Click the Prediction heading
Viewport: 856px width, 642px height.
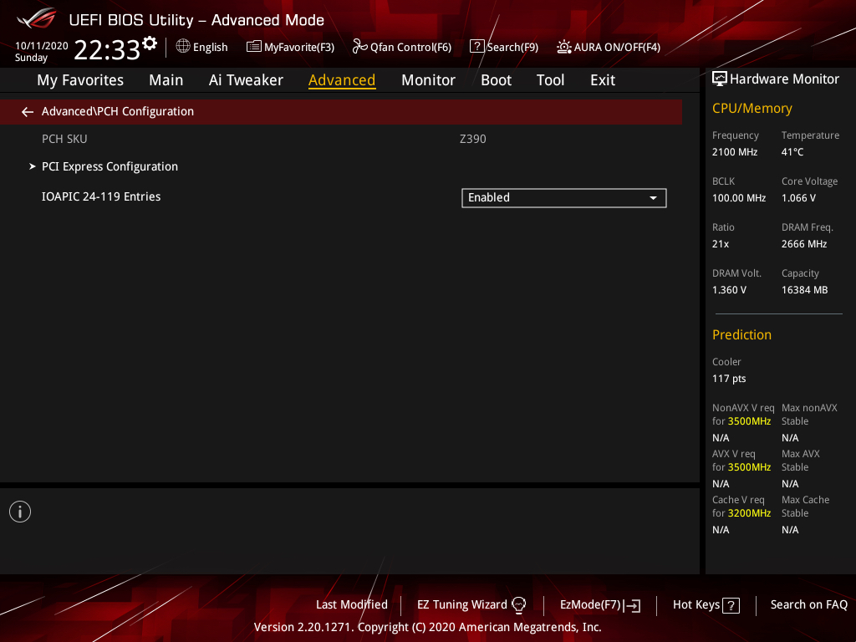[x=741, y=334]
